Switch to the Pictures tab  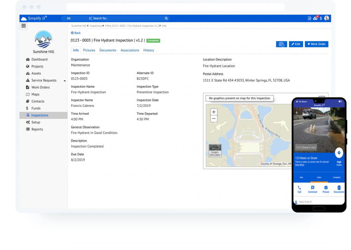(89, 50)
